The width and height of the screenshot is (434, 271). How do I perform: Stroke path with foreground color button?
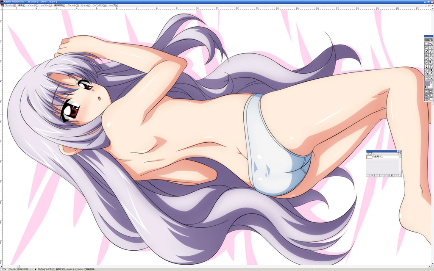pyautogui.click(x=377, y=175)
